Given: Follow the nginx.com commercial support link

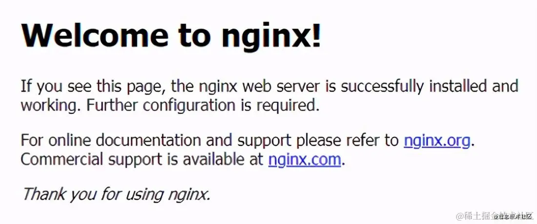Looking at the screenshot, I should pyautogui.click(x=305, y=160).
